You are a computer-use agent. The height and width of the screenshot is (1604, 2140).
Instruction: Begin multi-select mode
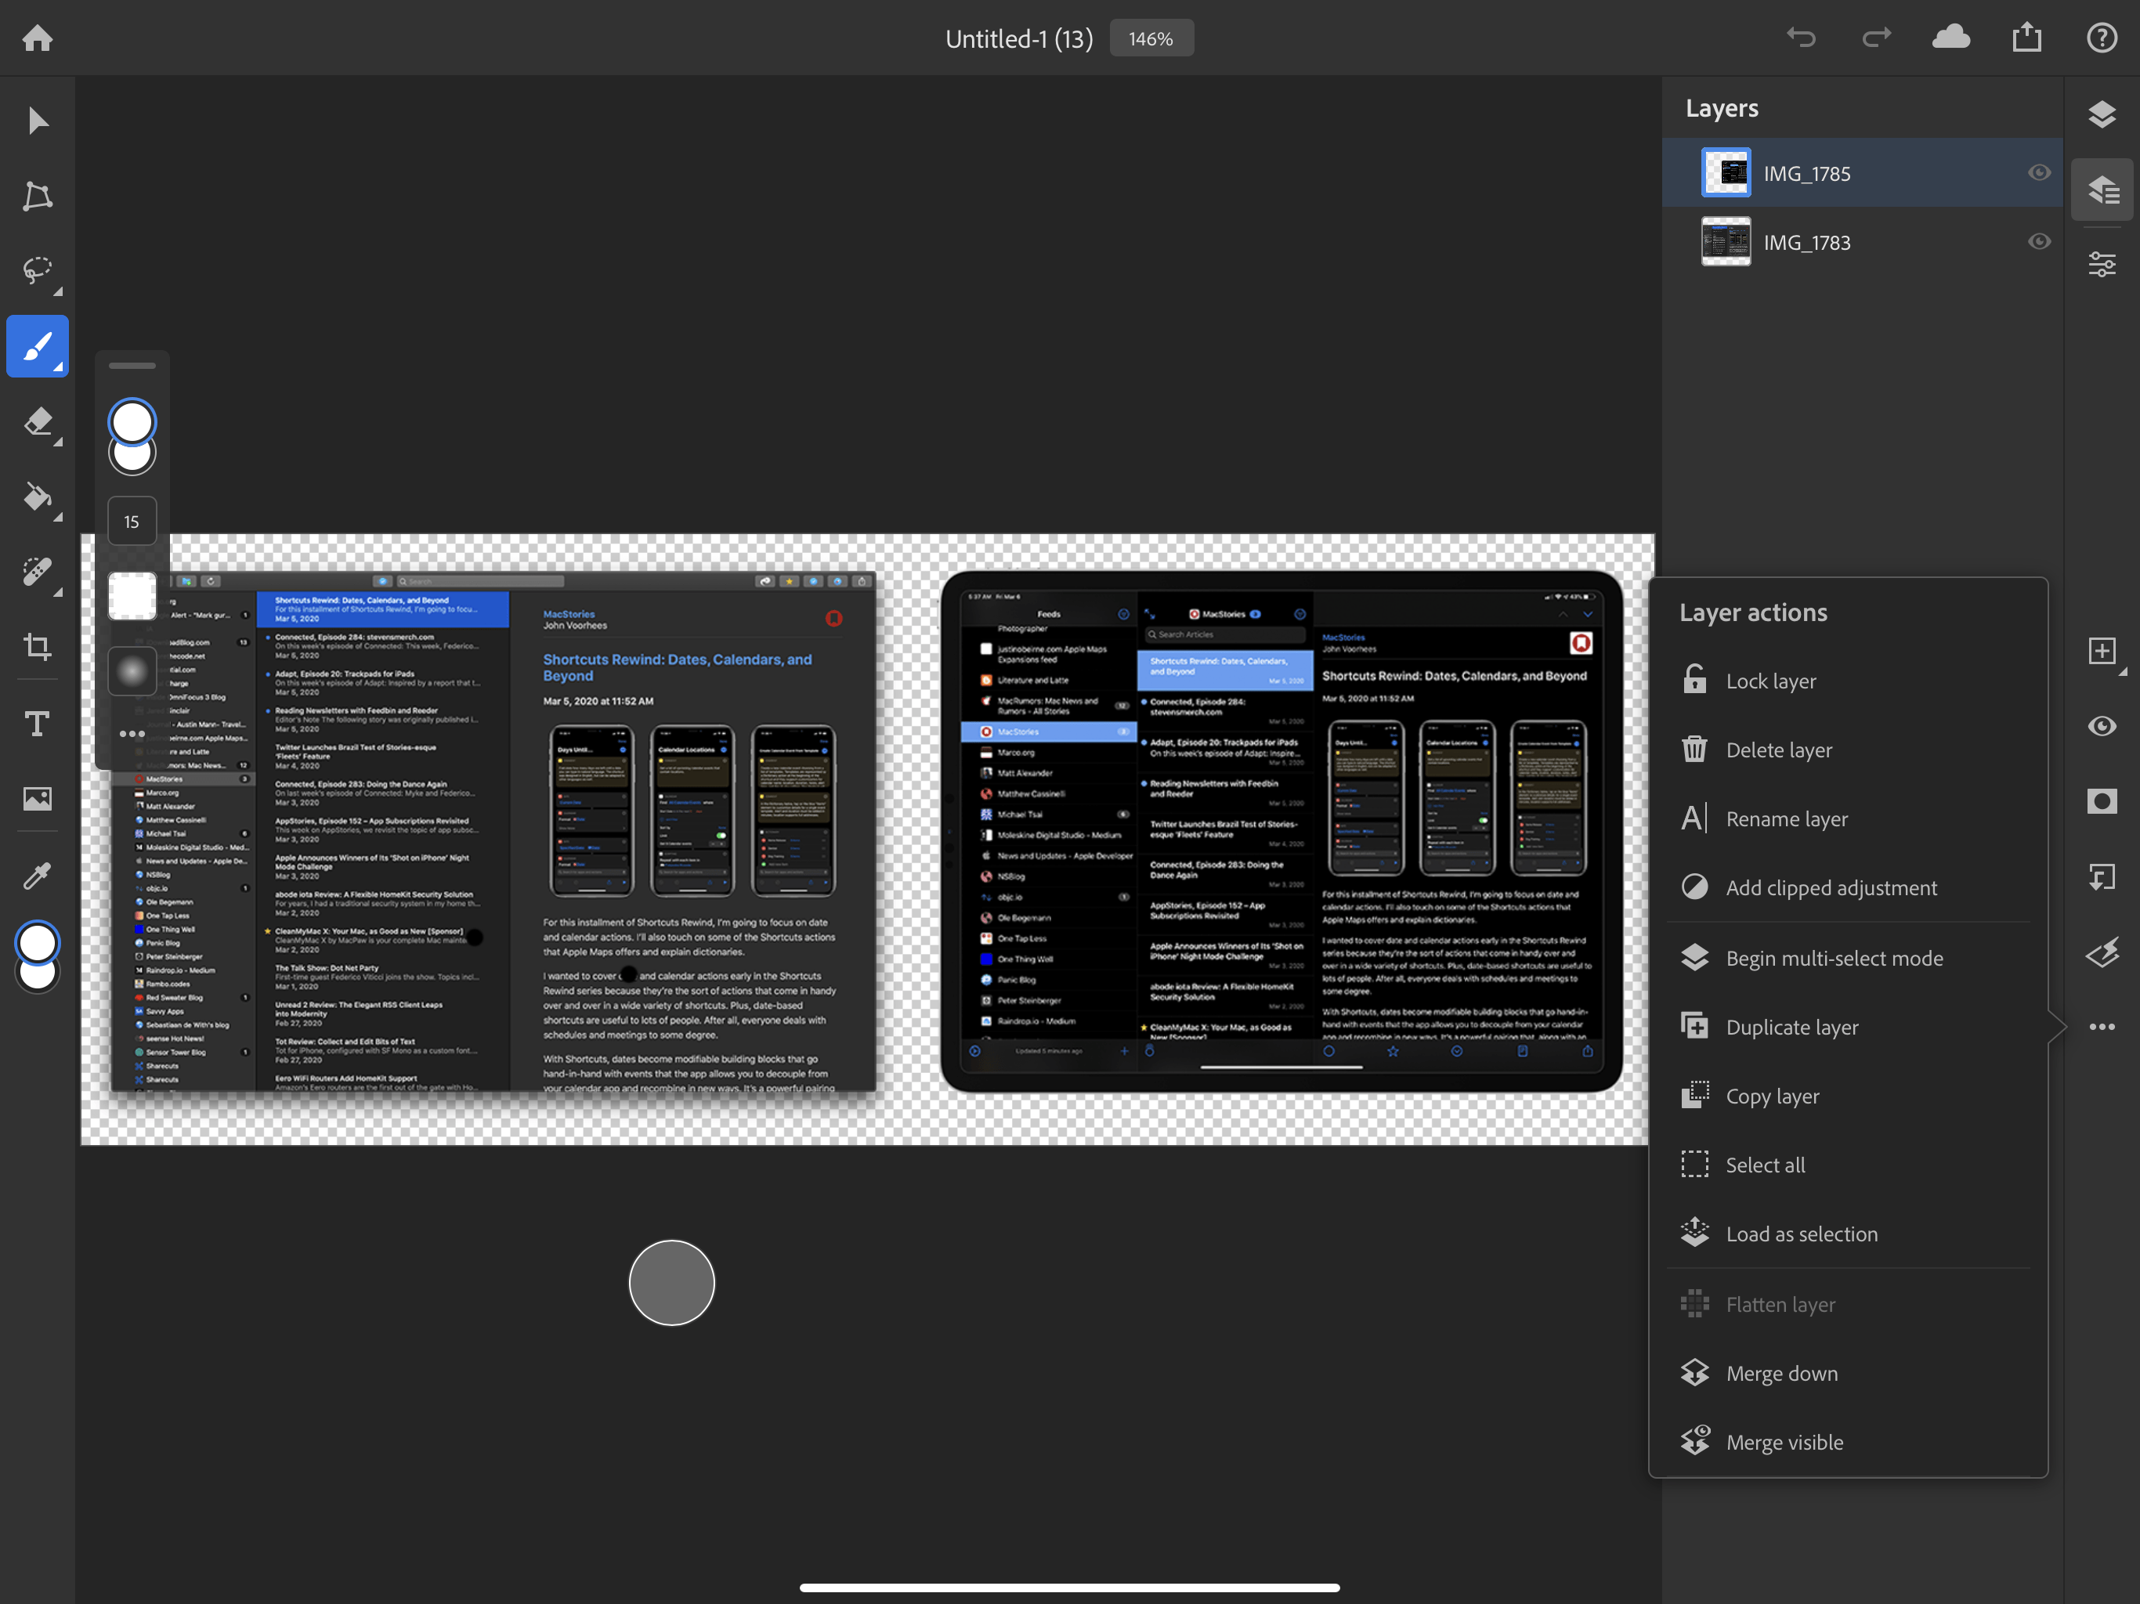pyautogui.click(x=1848, y=958)
